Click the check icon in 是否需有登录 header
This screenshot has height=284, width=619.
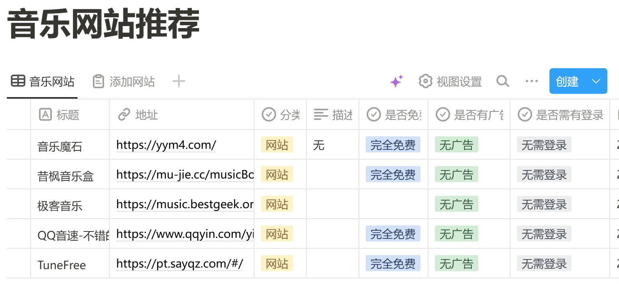pyautogui.click(x=525, y=115)
